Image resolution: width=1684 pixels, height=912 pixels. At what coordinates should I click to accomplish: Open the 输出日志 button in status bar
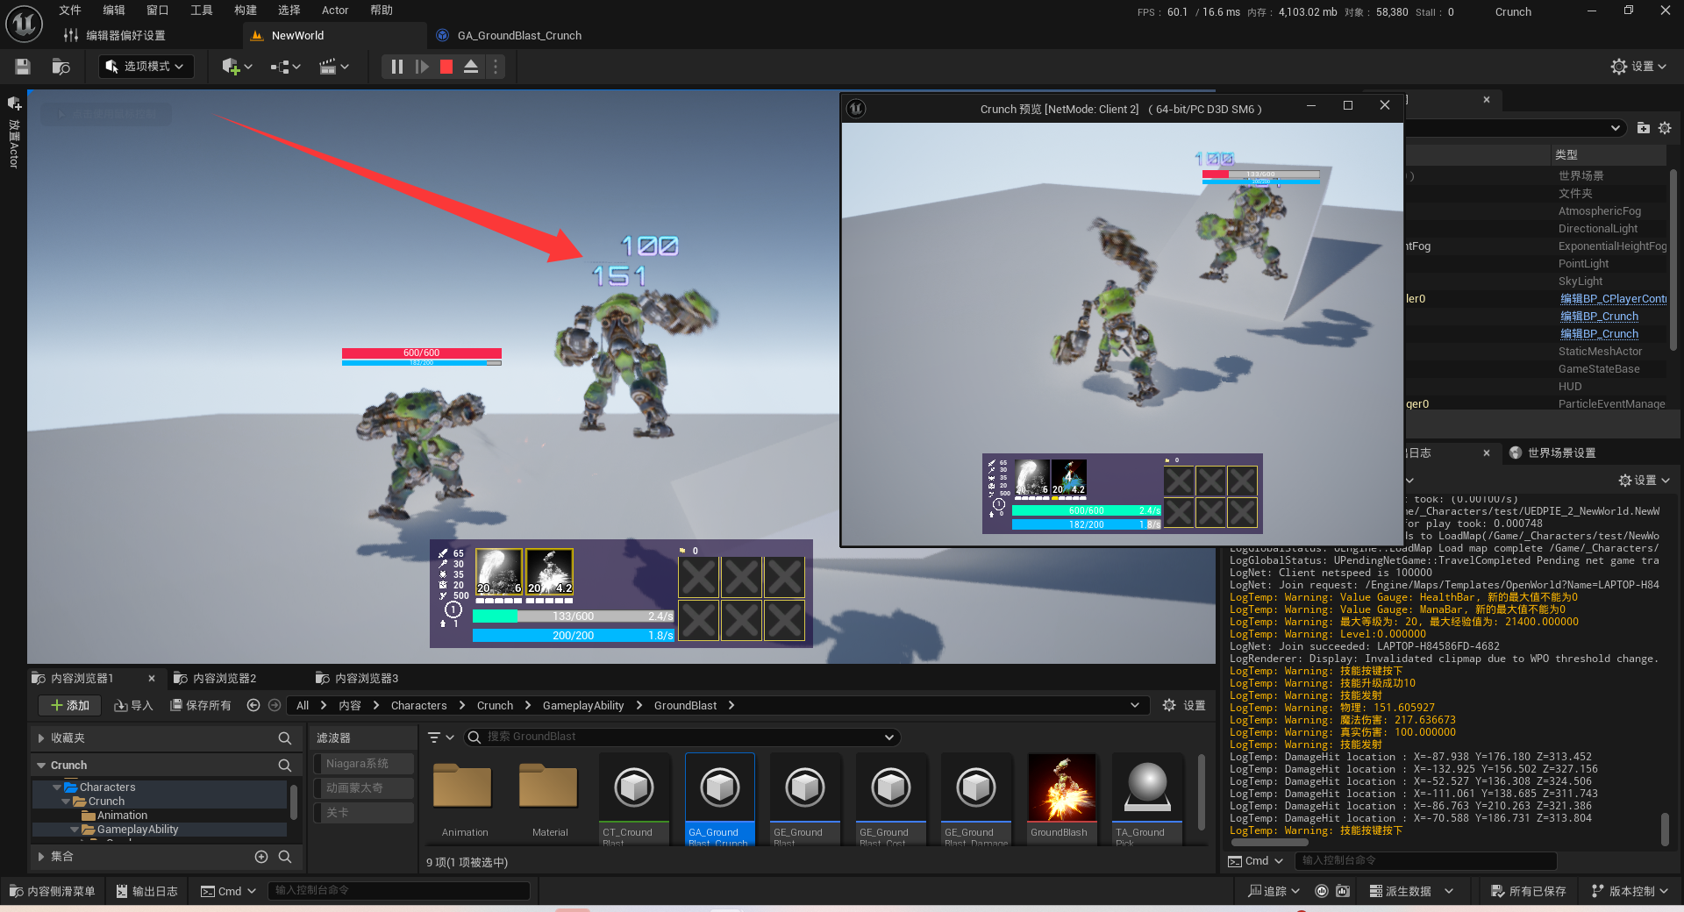pos(146,891)
